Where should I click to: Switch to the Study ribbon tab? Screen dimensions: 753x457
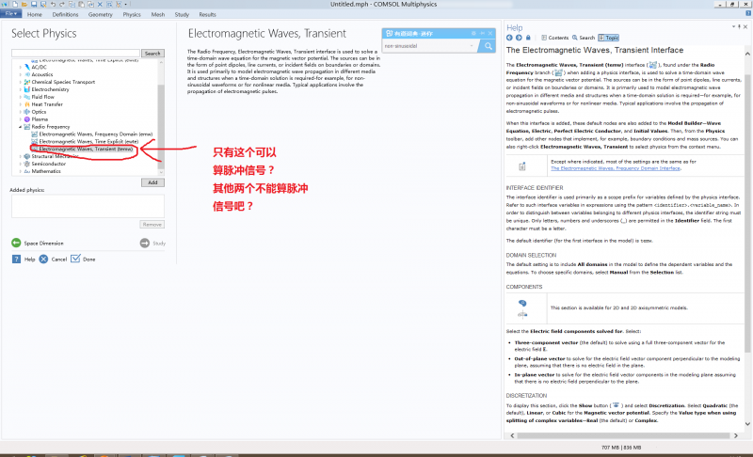[182, 14]
